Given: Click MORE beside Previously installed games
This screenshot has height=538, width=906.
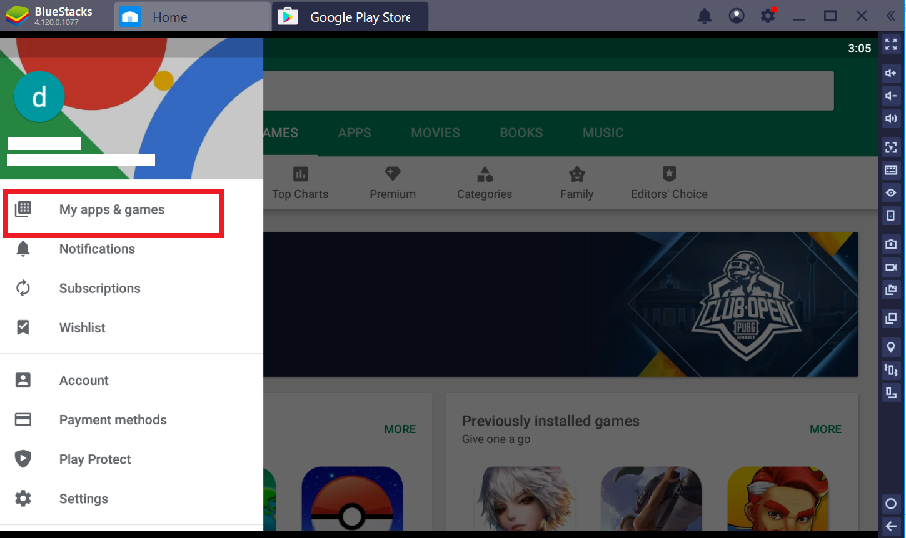Looking at the screenshot, I should coord(825,429).
